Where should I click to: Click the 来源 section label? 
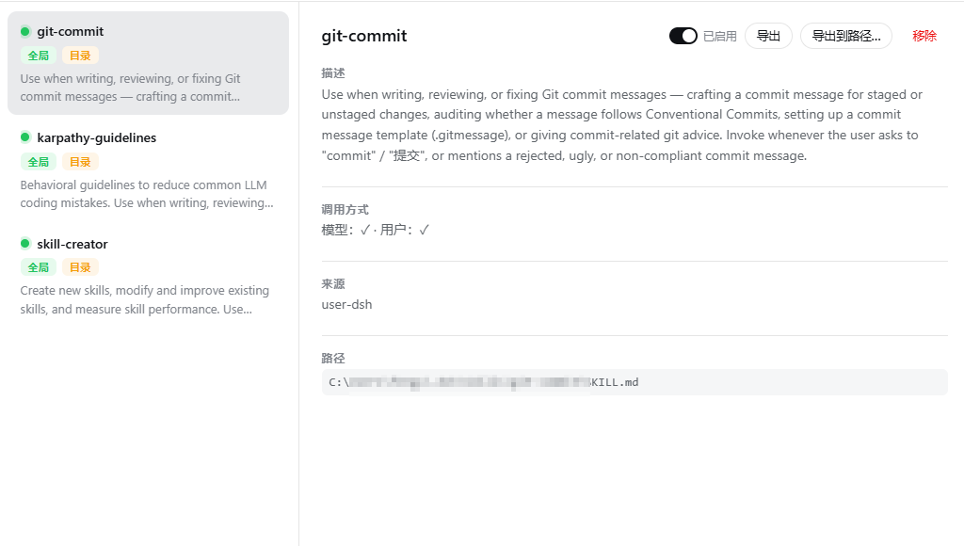pyautogui.click(x=333, y=284)
